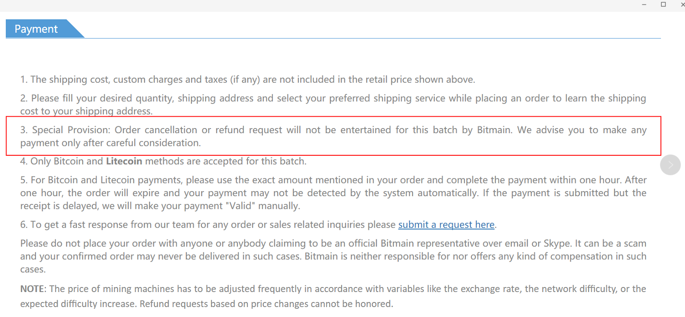The height and width of the screenshot is (317, 685).
Task: Click the 'Refund requests based on price changes' sentence
Action: [x=266, y=304]
